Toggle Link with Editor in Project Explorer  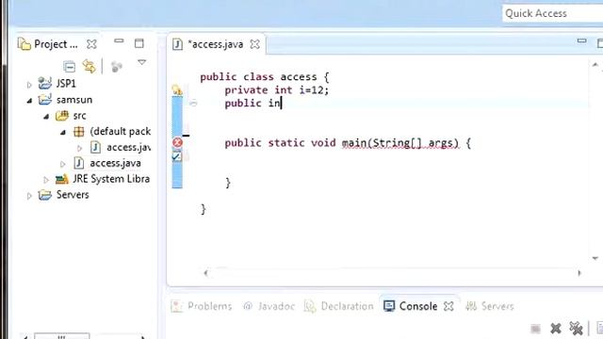click(x=89, y=67)
